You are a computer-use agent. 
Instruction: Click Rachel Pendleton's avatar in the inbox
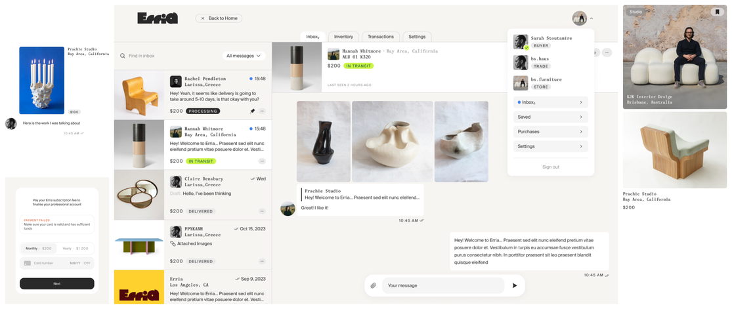176,82
